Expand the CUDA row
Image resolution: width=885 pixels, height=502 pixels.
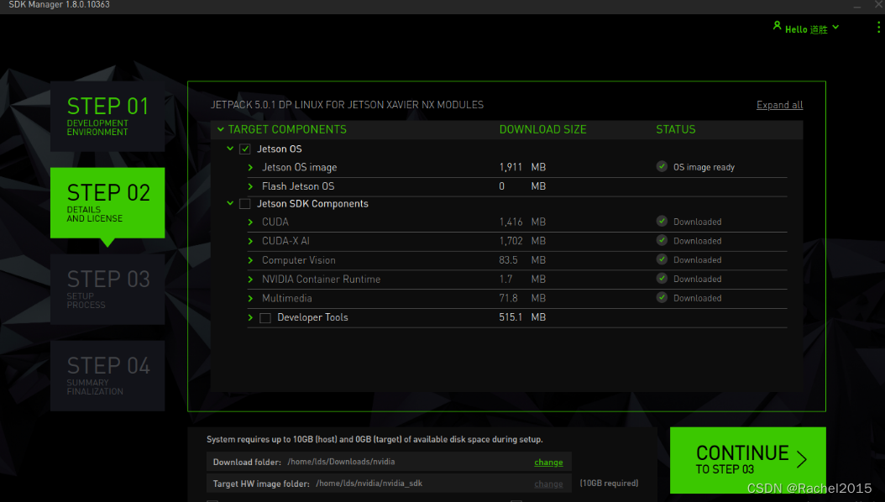[250, 222]
